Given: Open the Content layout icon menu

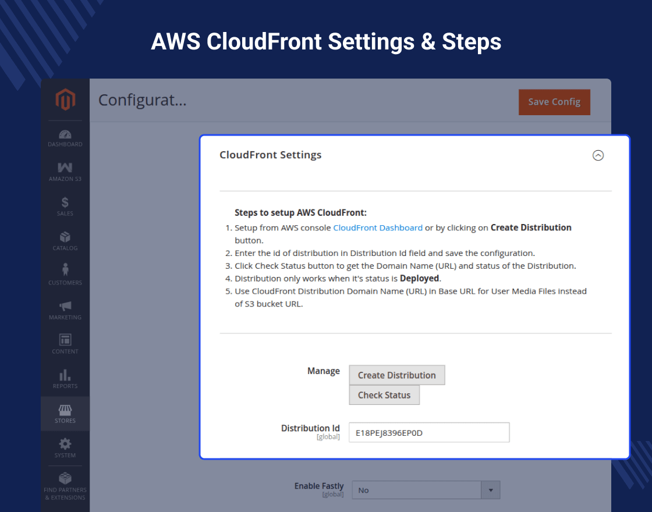Looking at the screenshot, I should point(65,344).
